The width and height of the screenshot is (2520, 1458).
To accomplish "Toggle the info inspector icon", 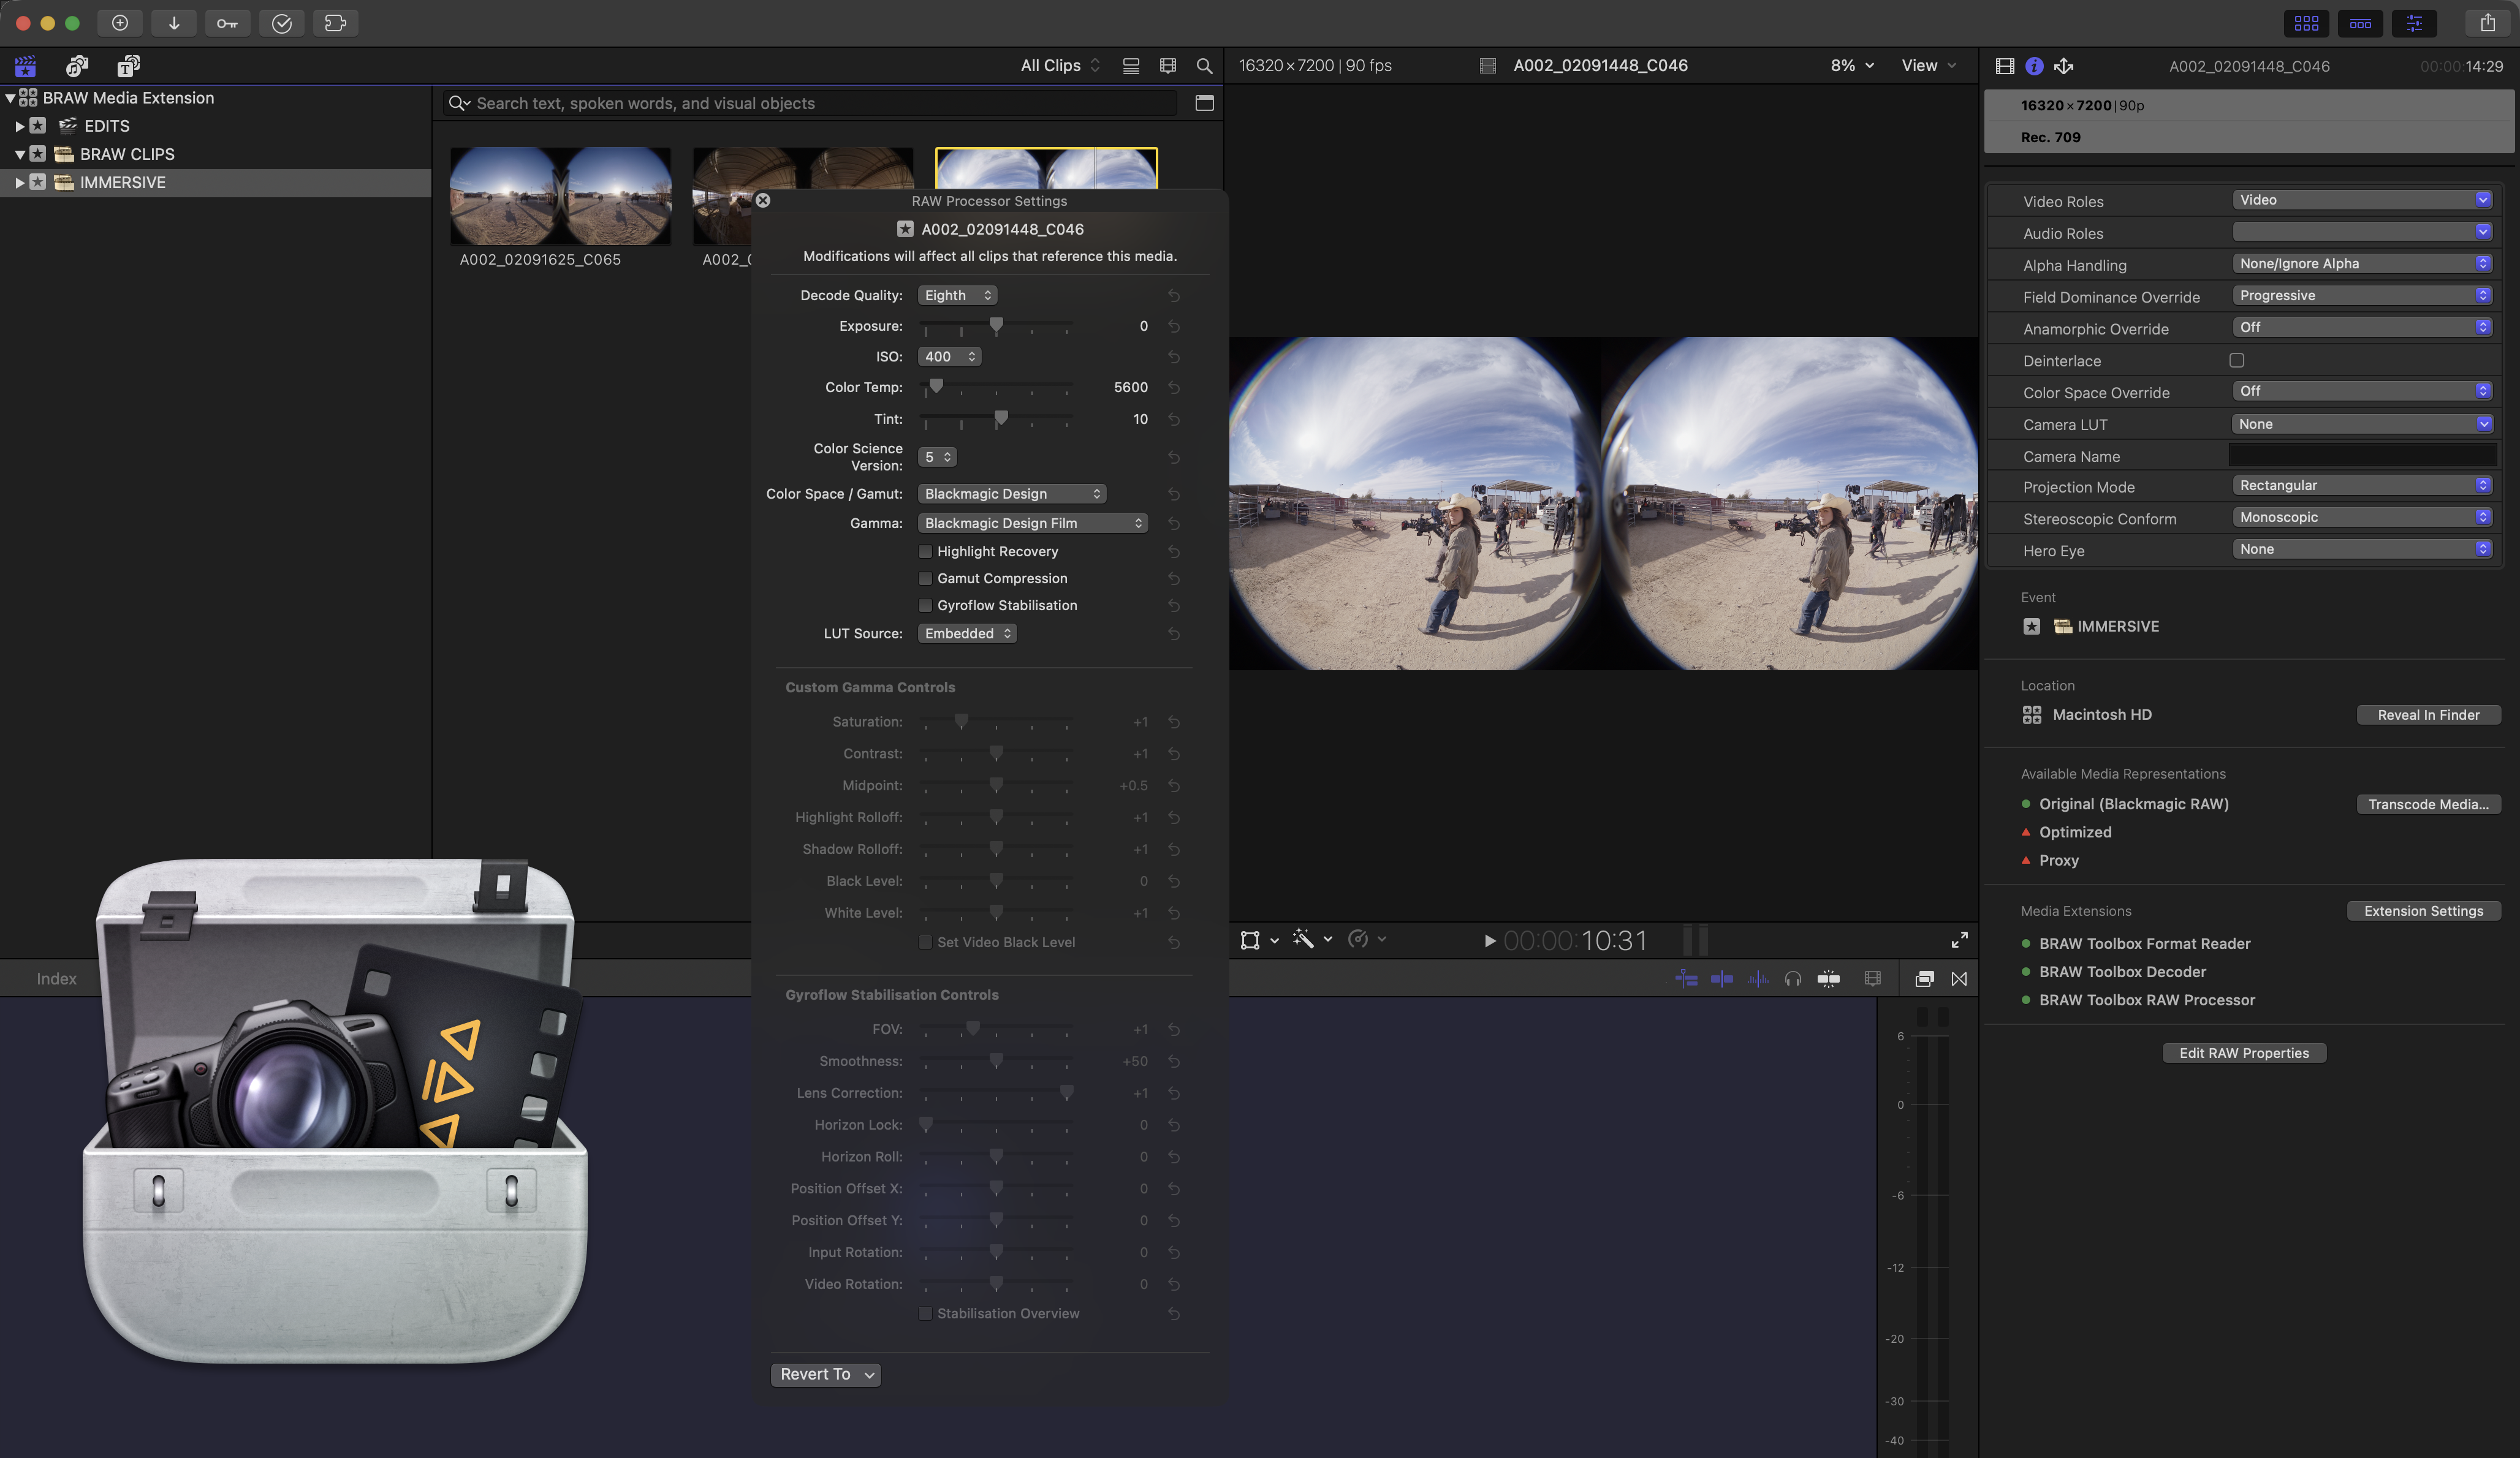I will tap(2034, 66).
